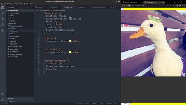Go back in the browser
The image size is (186, 105).
pyautogui.click(x=123, y=6)
